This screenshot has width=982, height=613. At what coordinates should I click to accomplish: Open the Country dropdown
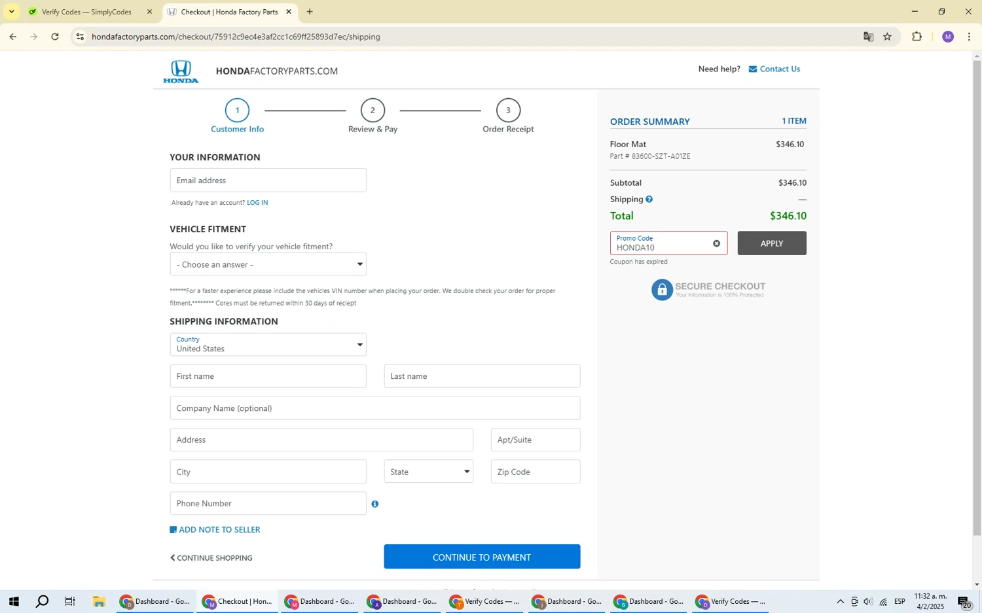268,345
